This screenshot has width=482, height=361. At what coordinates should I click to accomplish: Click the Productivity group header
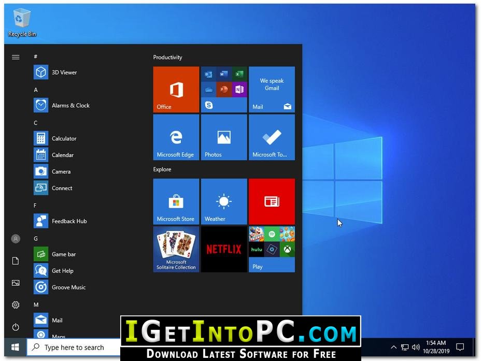click(x=167, y=57)
